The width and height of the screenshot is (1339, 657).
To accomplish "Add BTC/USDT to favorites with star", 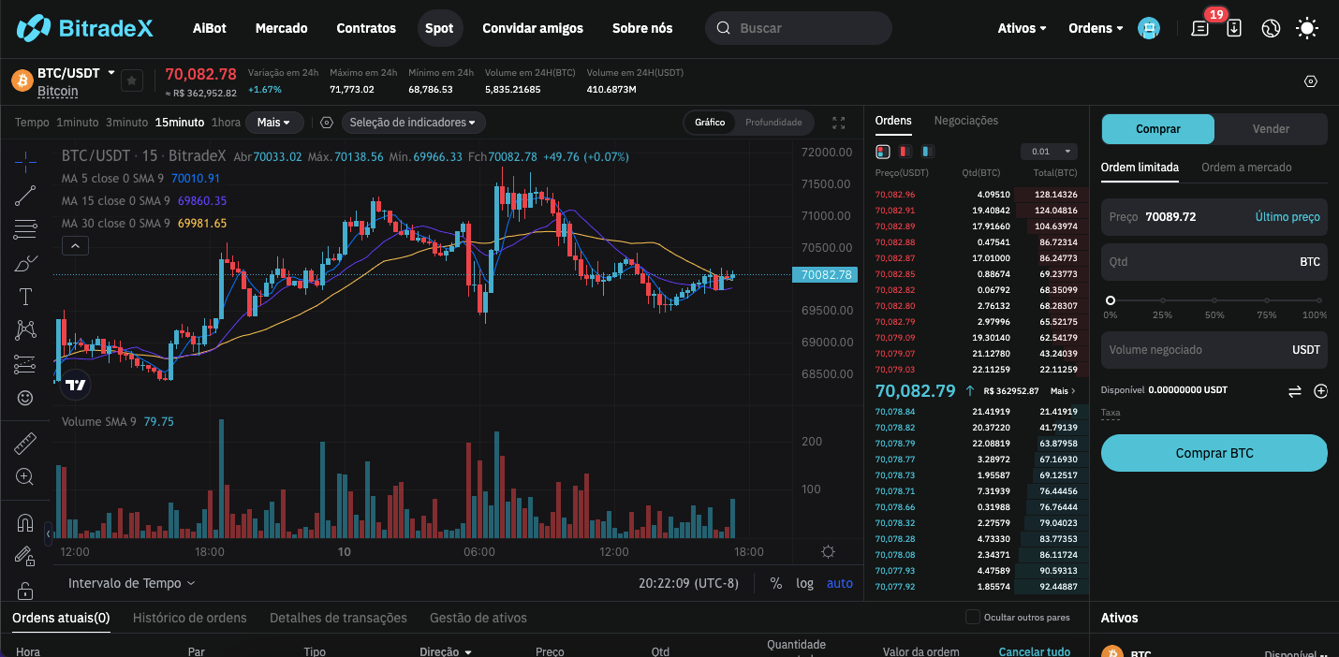I will click(132, 81).
